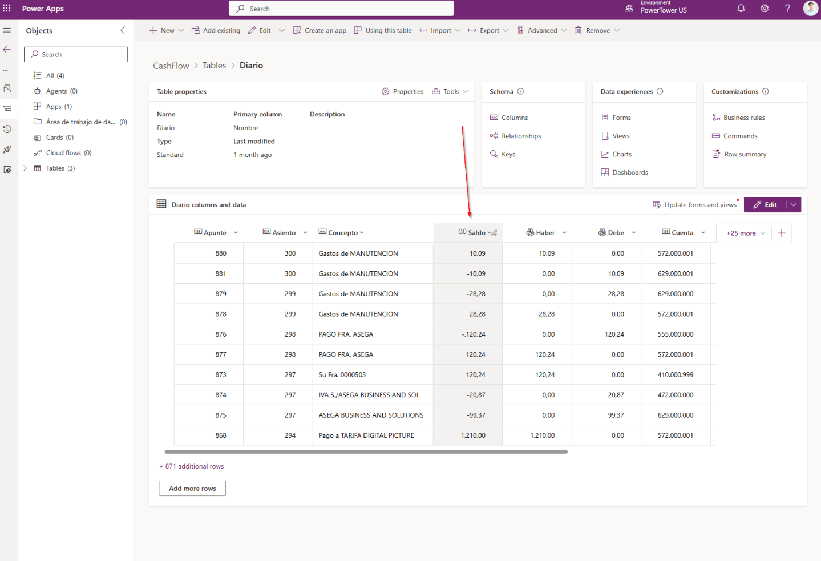Open Keys from the Schema panel
The image size is (821, 561).
(507, 154)
